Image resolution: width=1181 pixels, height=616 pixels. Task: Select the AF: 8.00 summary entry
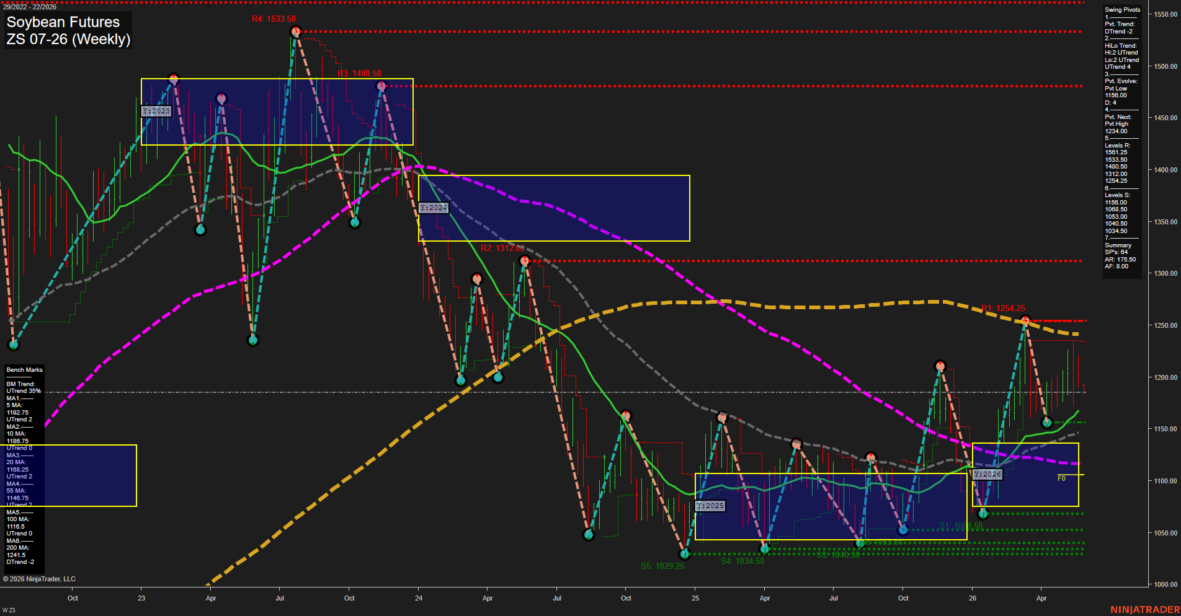(1116, 266)
